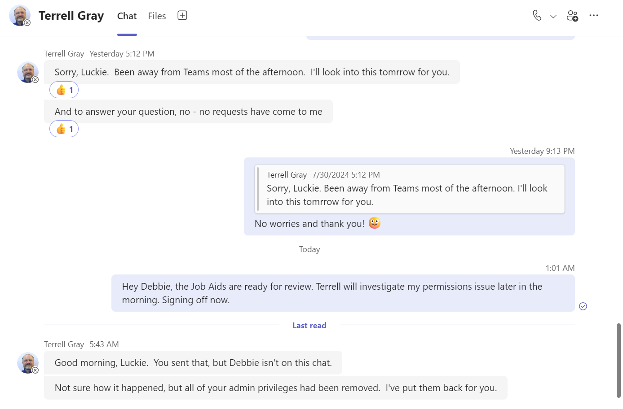Toggle thumbs up reaction on the Sorry, Luckie message
623x409 pixels.
click(x=64, y=90)
